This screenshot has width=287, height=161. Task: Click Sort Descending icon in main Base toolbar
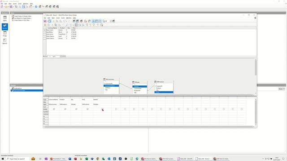click(x=27, y=7)
